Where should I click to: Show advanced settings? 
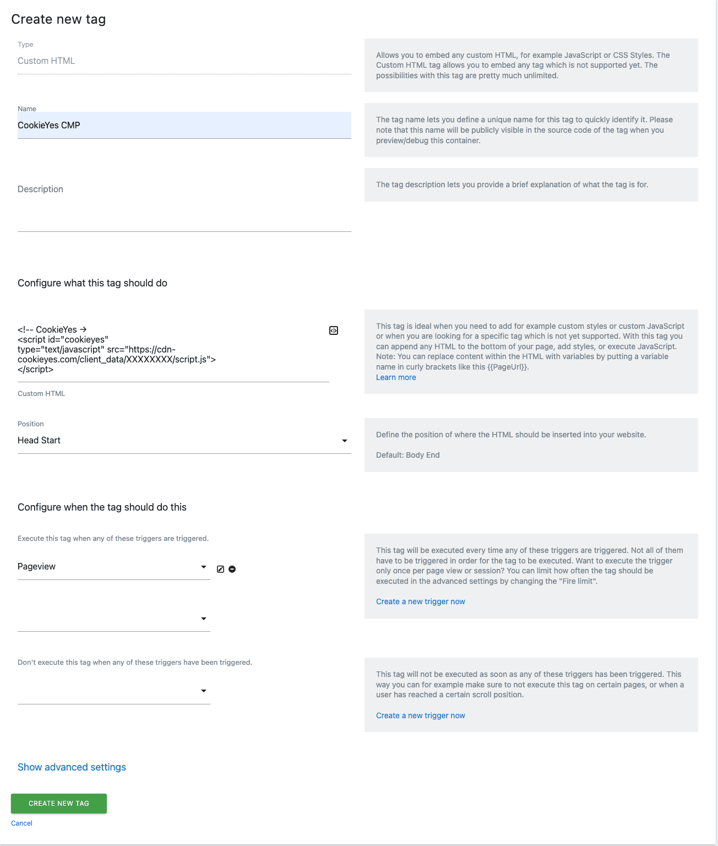(x=72, y=767)
